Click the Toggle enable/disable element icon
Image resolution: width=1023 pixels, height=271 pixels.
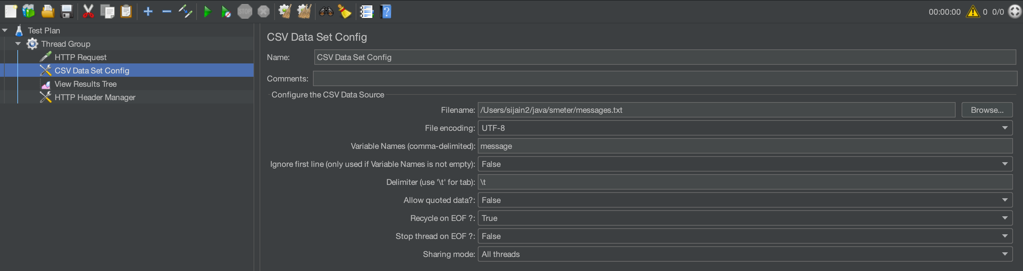(186, 12)
